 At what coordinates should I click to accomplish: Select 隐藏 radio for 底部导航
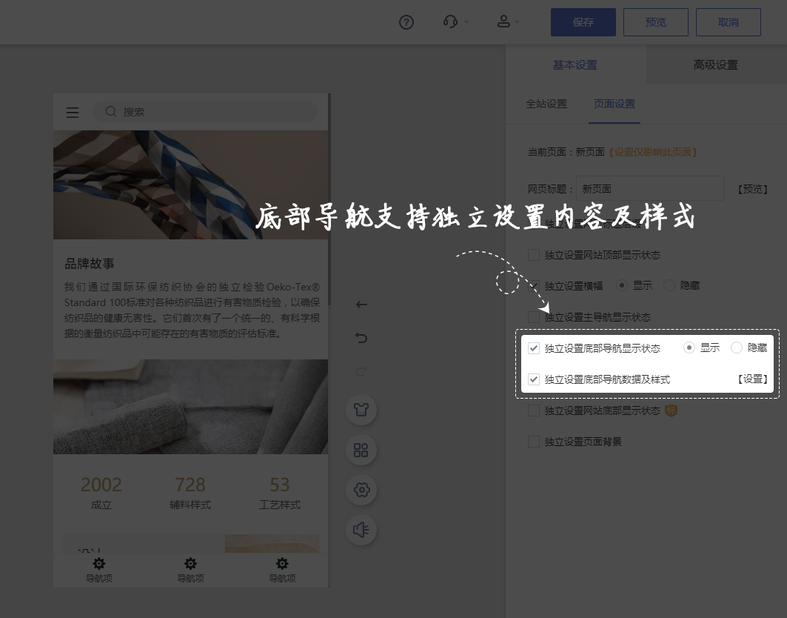point(737,348)
